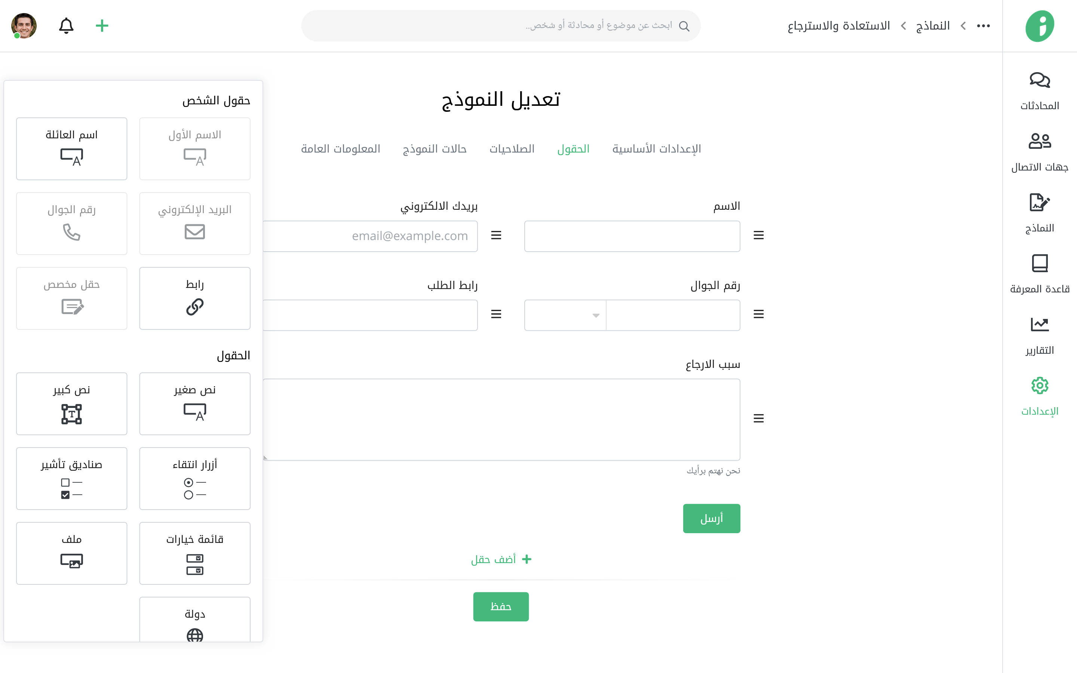The width and height of the screenshot is (1077, 673).
Task: Grab the drag handle beside الاسم field
Action: click(758, 236)
